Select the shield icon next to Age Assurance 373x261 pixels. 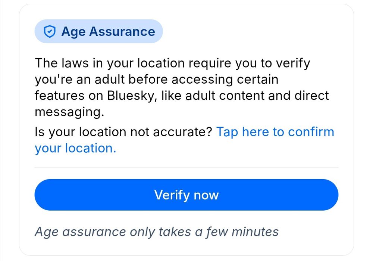coord(50,31)
